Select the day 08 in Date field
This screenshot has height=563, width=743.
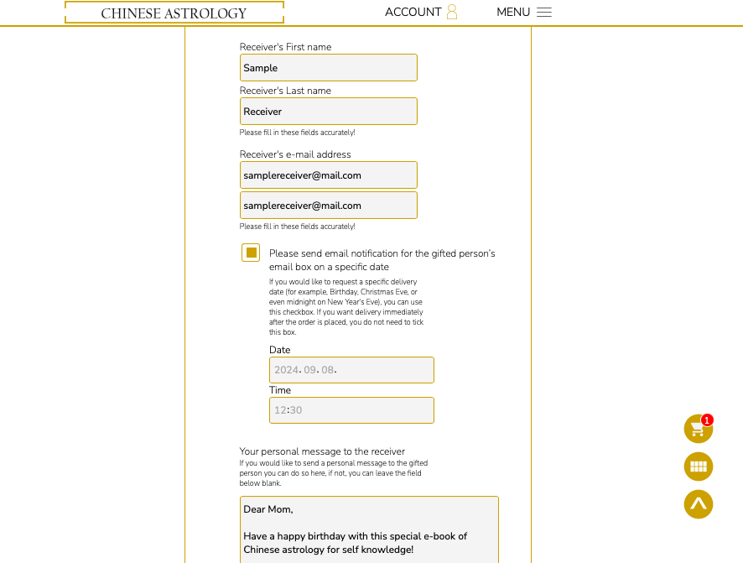[327, 370]
